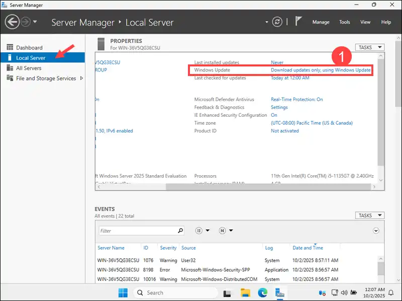The width and height of the screenshot is (402, 301).
Task: Click the Properties panel horizontal scrollbar
Action: pyautogui.click(x=226, y=187)
